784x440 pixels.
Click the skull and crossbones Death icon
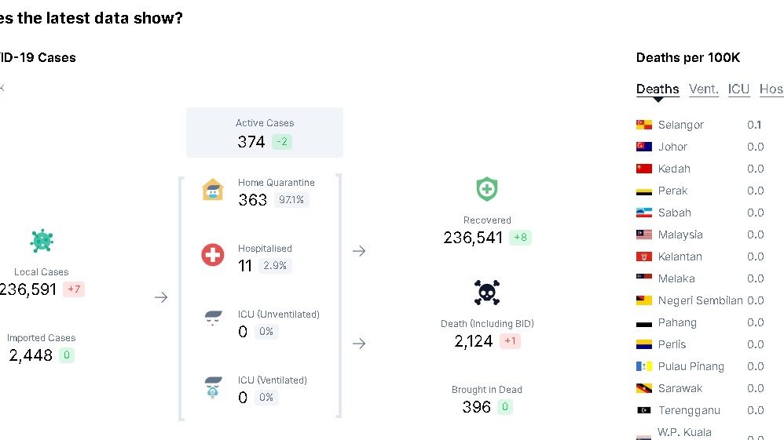pyautogui.click(x=487, y=293)
